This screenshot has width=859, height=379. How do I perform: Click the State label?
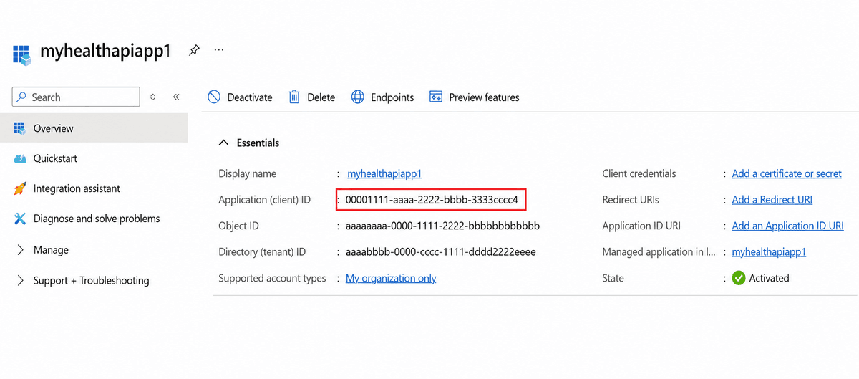613,278
